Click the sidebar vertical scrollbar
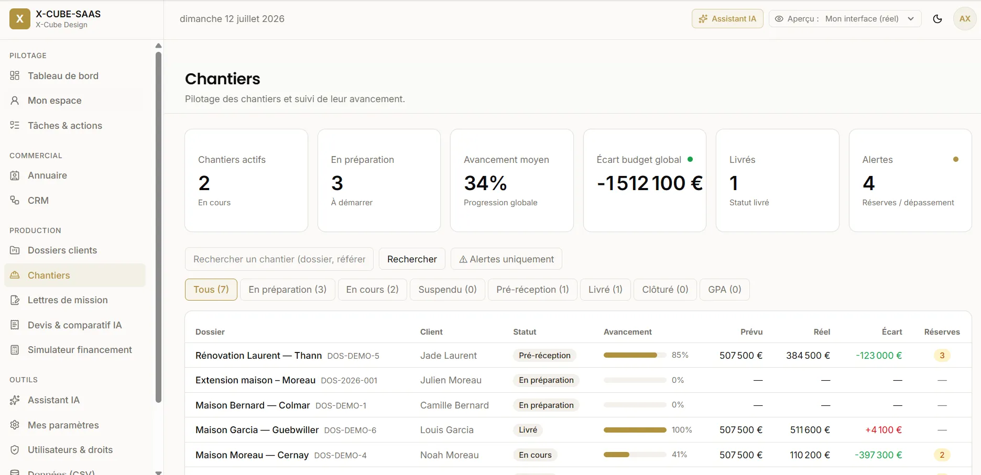The height and width of the screenshot is (475, 981). click(158, 227)
